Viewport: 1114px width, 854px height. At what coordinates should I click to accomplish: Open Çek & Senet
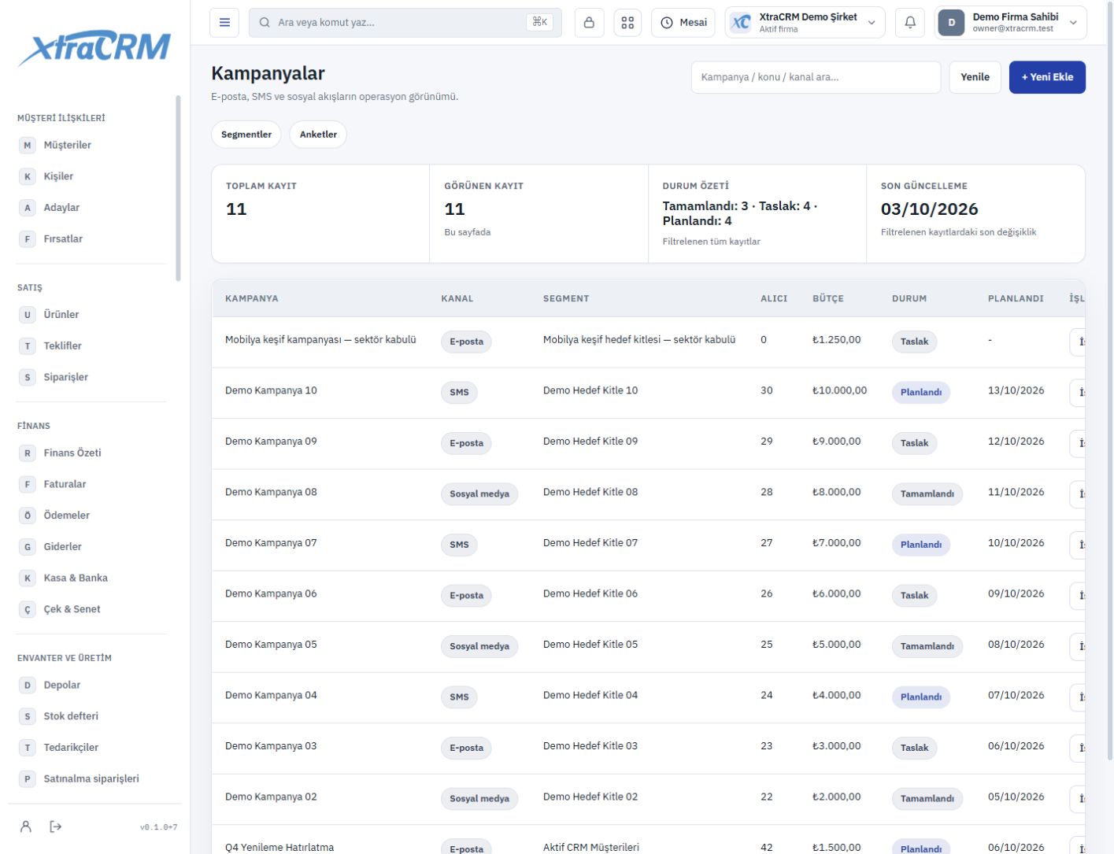[x=91, y=609]
